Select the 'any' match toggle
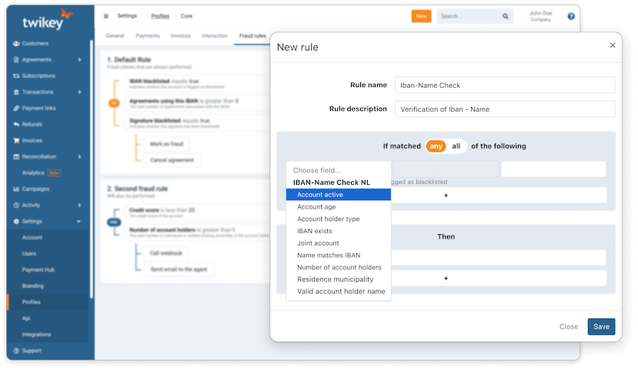This screenshot has width=638, height=368. coord(436,146)
